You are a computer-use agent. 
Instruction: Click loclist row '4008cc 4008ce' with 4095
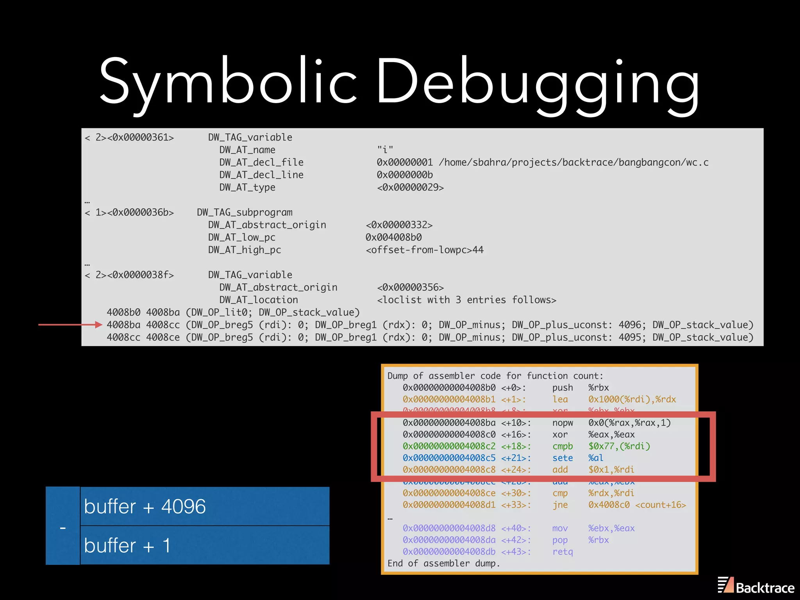[430, 337]
